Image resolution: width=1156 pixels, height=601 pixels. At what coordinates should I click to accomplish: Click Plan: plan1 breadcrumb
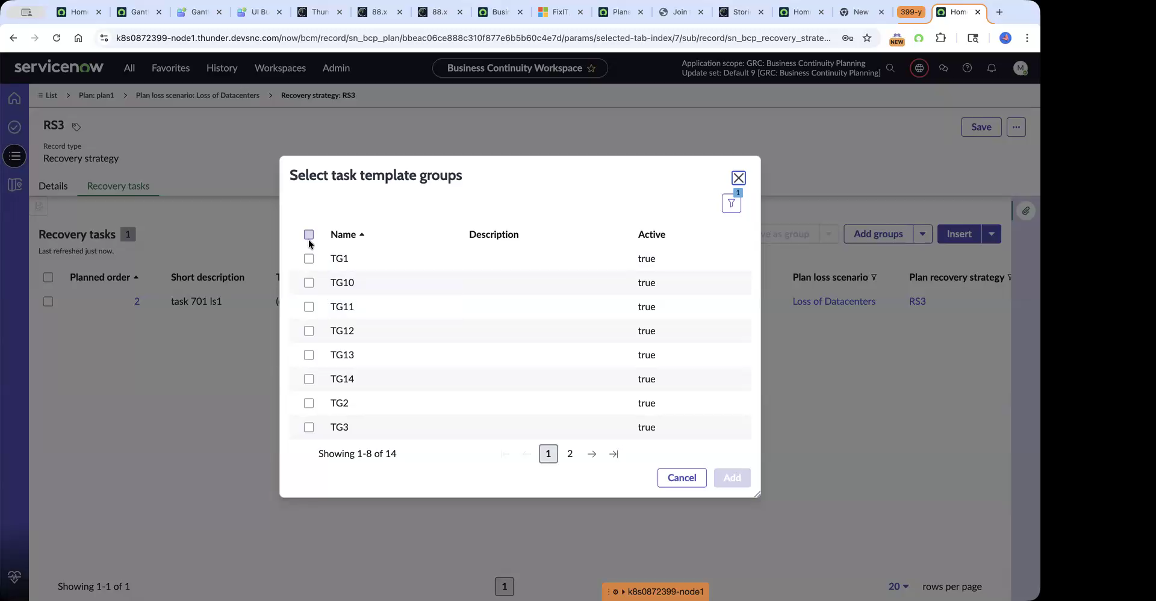point(96,95)
